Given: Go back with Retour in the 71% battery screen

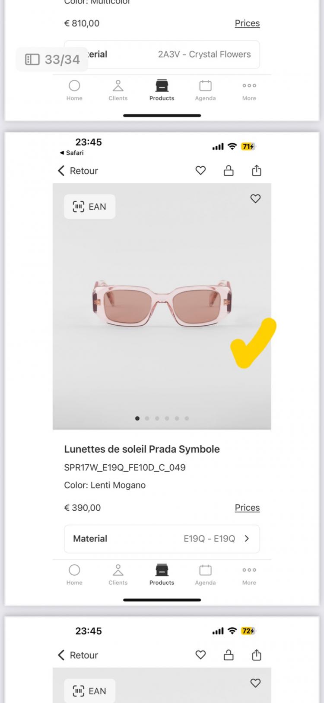Looking at the screenshot, I should coord(78,171).
